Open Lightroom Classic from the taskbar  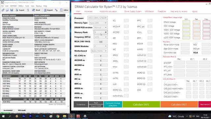[37, 116]
